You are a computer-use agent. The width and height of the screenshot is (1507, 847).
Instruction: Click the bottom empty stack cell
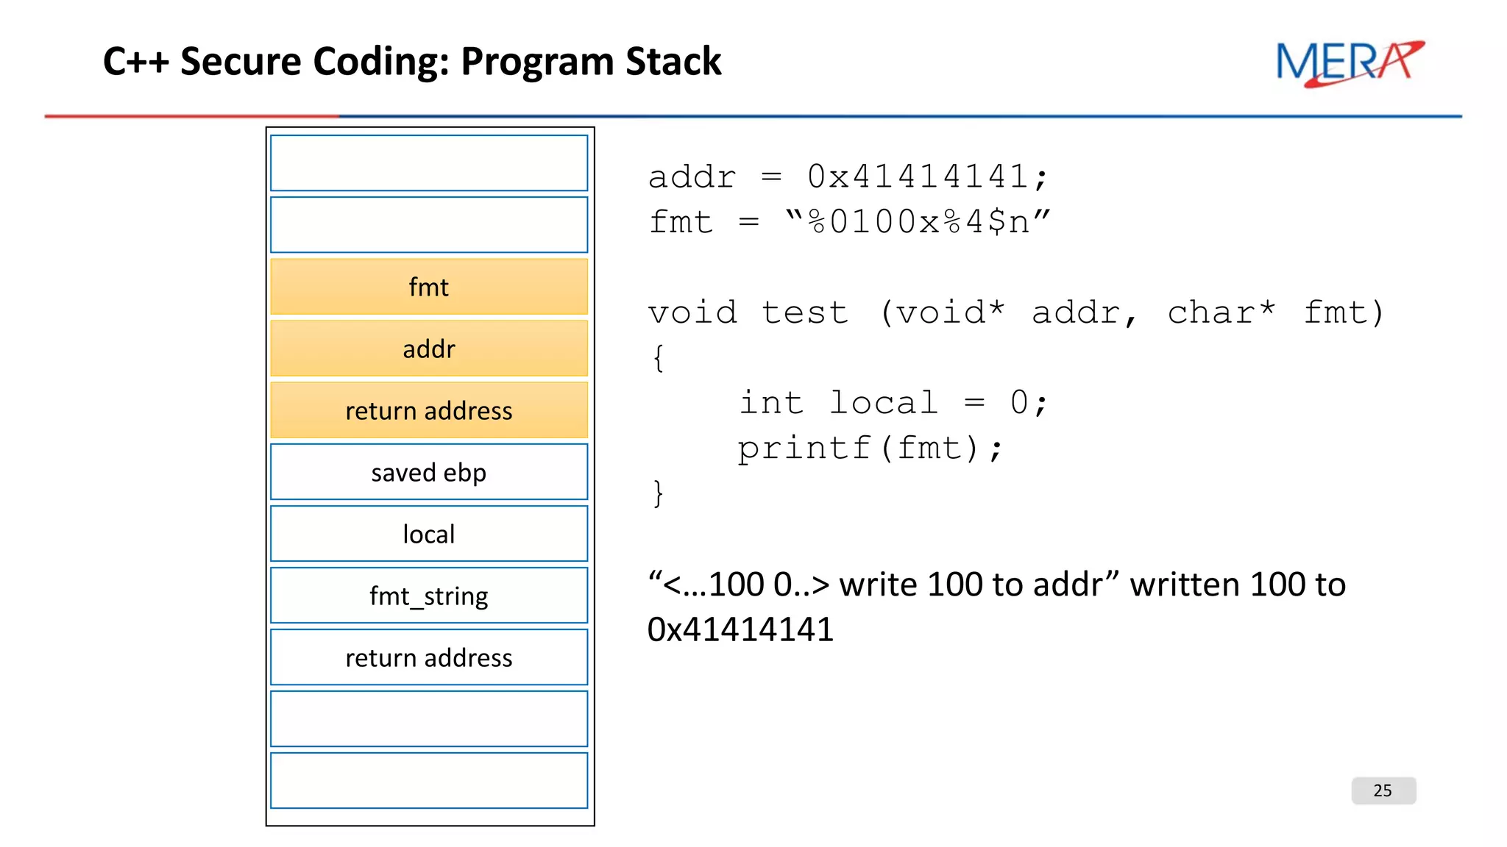(x=429, y=781)
